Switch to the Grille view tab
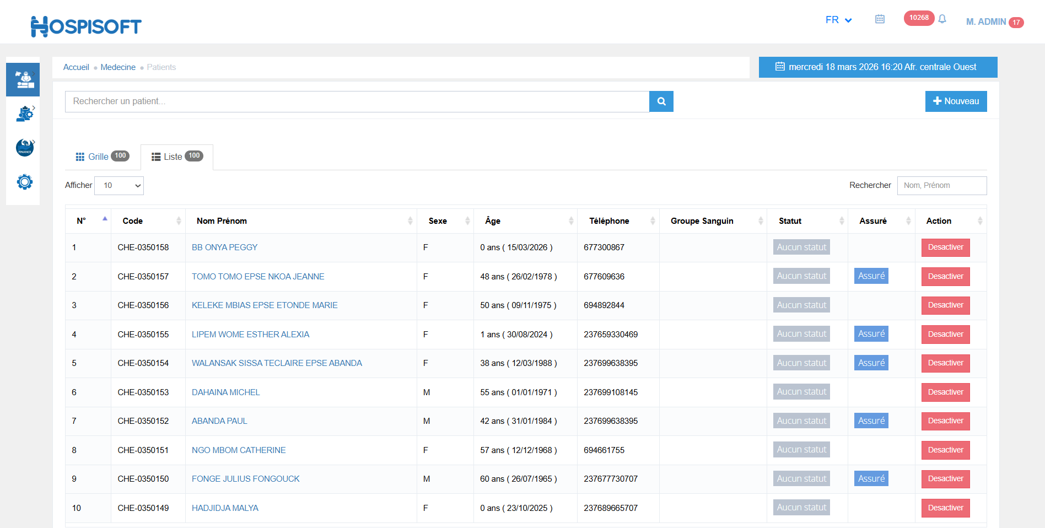Viewport: 1045px width, 528px height. point(102,157)
